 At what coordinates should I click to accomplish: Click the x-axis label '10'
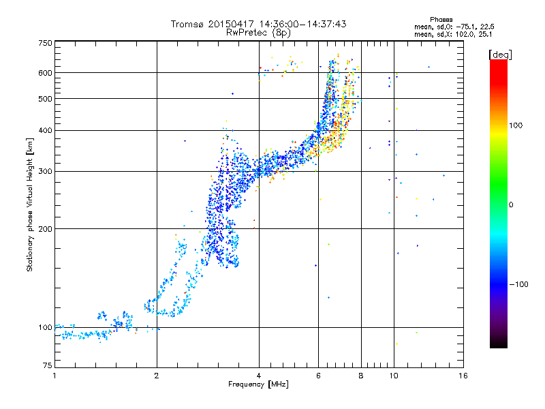pos(394,376)
